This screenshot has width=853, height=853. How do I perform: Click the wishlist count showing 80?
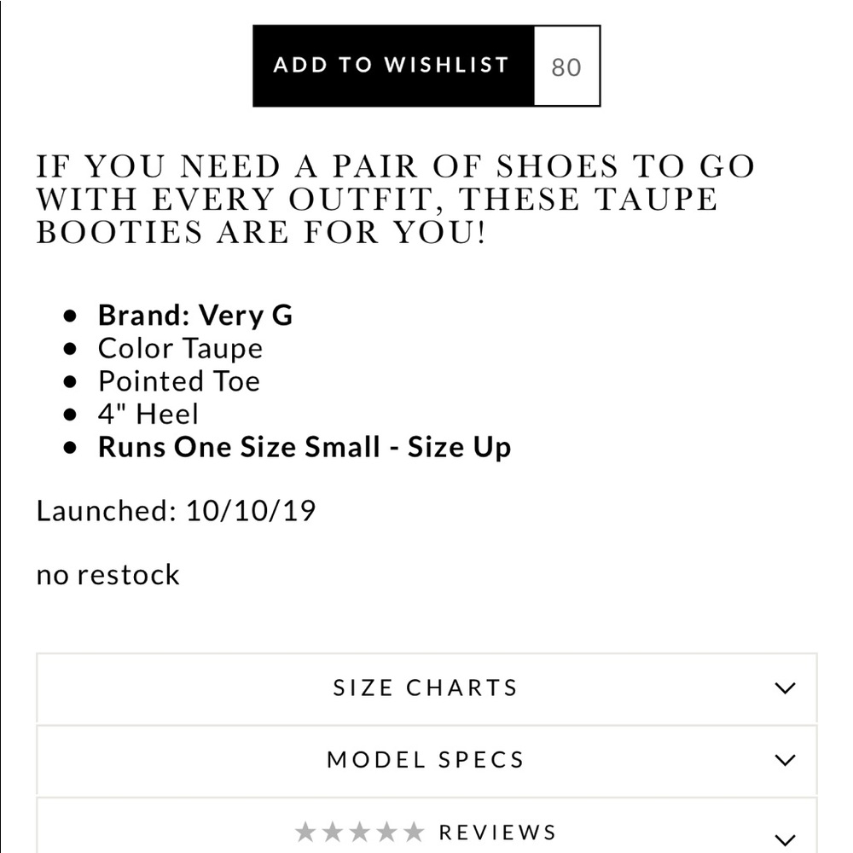click(566, 66)
